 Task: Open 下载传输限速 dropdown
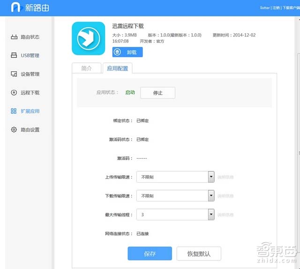[175, 196]
